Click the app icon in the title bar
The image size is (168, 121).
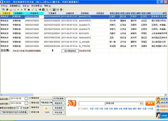click(2, 2)
